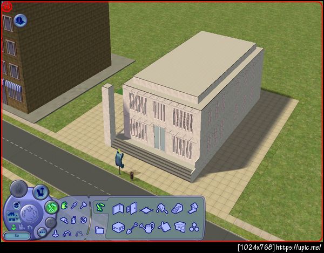
Task: Select the green build tools catalog tab
Action: coord(100,208)
